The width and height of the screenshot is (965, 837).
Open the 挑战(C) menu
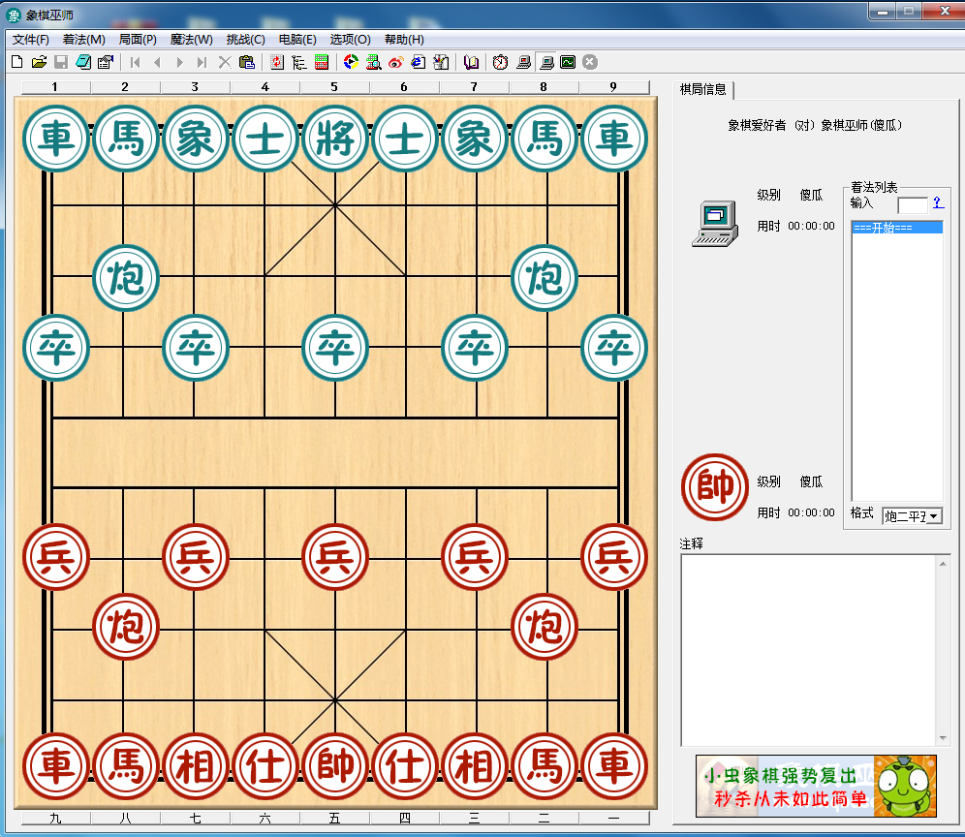[x=245, y=40]
